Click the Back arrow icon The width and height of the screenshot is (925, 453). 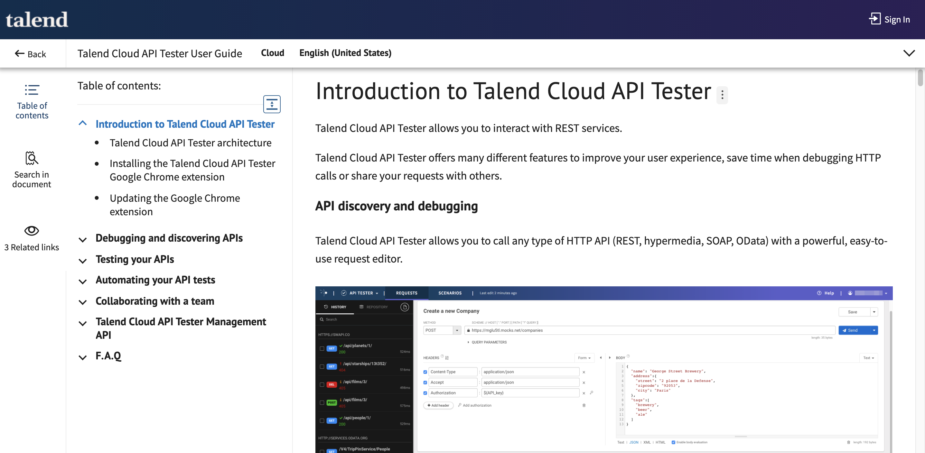pos(19,54)
